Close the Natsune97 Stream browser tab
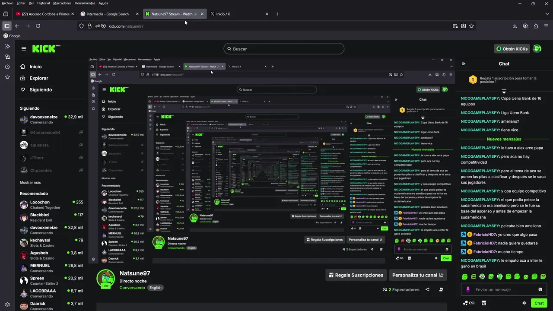 click(202, 14)
